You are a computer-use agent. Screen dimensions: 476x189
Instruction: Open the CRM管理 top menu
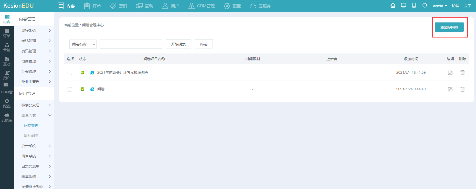[202, 6]
